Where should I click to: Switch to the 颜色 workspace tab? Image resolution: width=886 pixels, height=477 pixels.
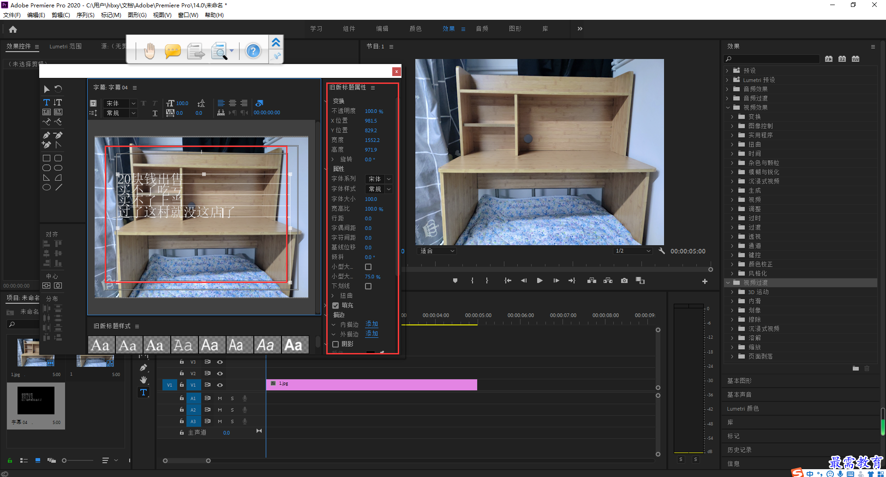415,29
